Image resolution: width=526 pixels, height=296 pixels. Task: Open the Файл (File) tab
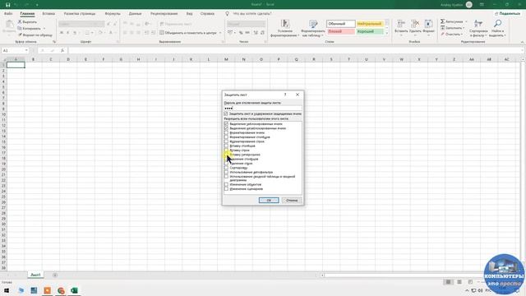8,14
